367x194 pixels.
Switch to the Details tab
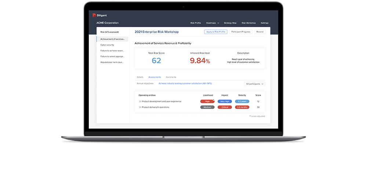(140, 77)
